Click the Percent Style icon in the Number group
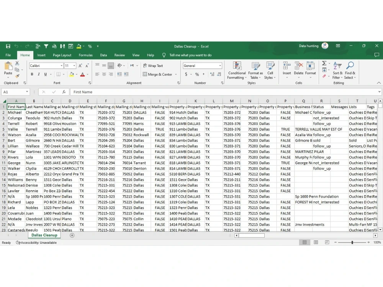The height and width of the screenshot is (287, 383). pos(197,74)
